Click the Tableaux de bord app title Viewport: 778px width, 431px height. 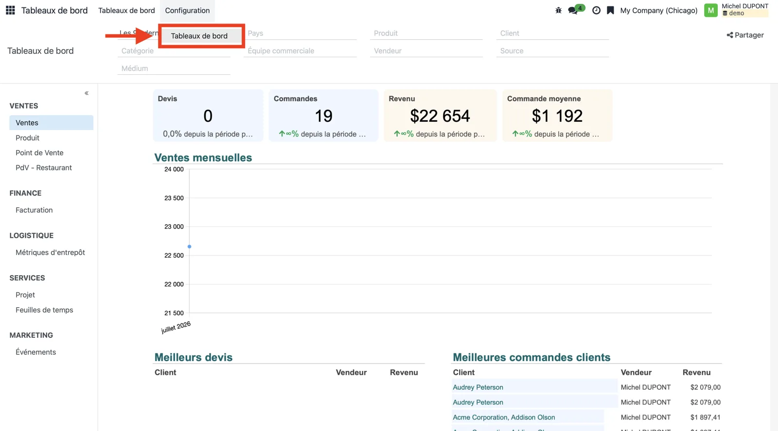coord(54,10)
